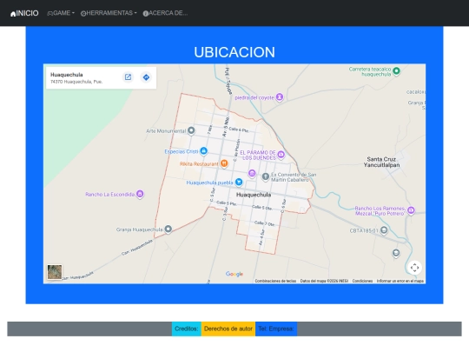
Task: Click the Especias Cristi shop pin
Action: click(x=204, y=151)
